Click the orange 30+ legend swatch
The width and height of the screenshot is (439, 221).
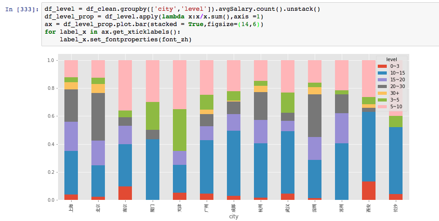[382, 93]
